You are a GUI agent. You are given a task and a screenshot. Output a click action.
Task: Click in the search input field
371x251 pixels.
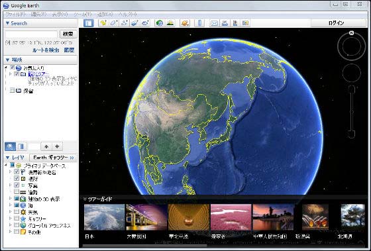click(x=32, y=34)
